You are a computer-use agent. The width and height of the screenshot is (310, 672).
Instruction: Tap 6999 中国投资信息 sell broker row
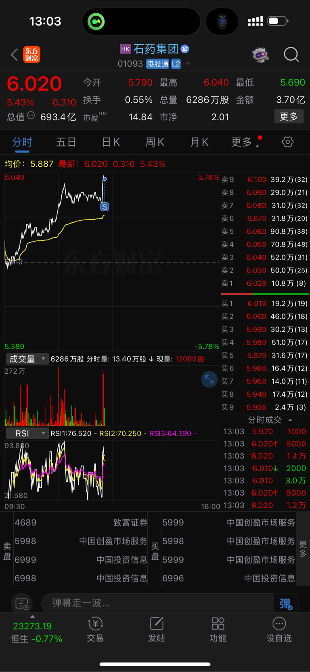click(x=81, y=560)
